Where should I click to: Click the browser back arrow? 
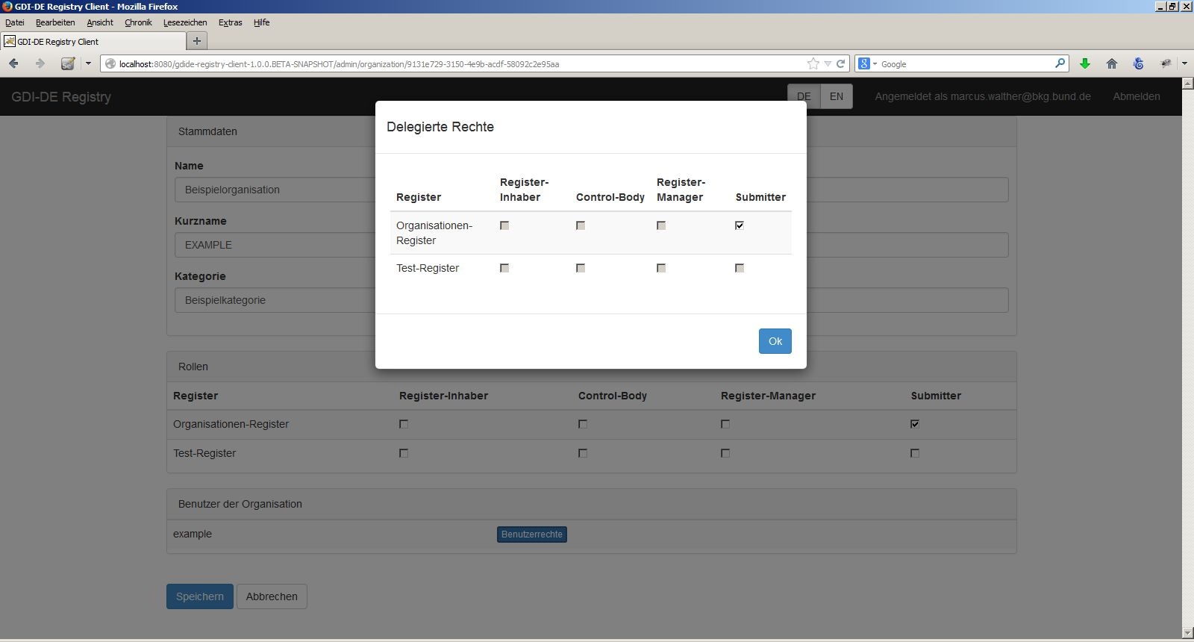point(13,64)
